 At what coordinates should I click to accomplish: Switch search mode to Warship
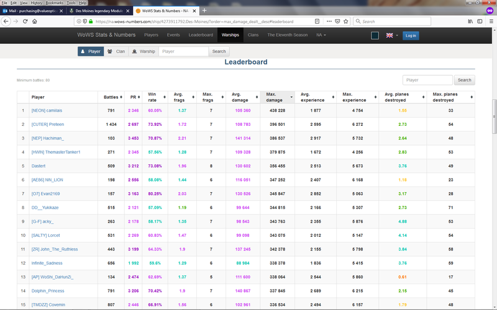(144, 51)
